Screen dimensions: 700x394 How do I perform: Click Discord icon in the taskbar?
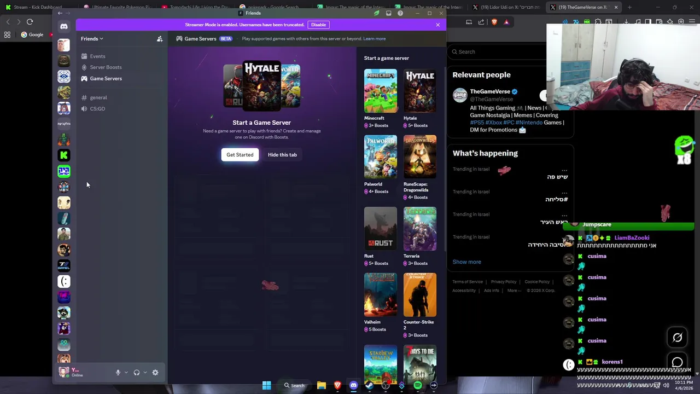[353, 385]
